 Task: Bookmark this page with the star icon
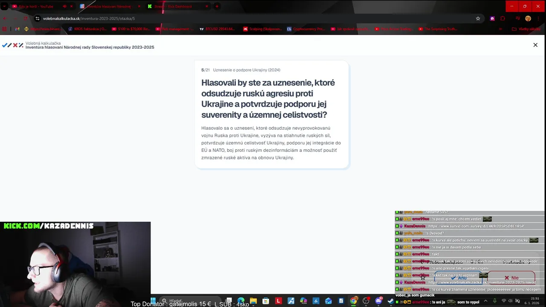click(x=478, y=18)
